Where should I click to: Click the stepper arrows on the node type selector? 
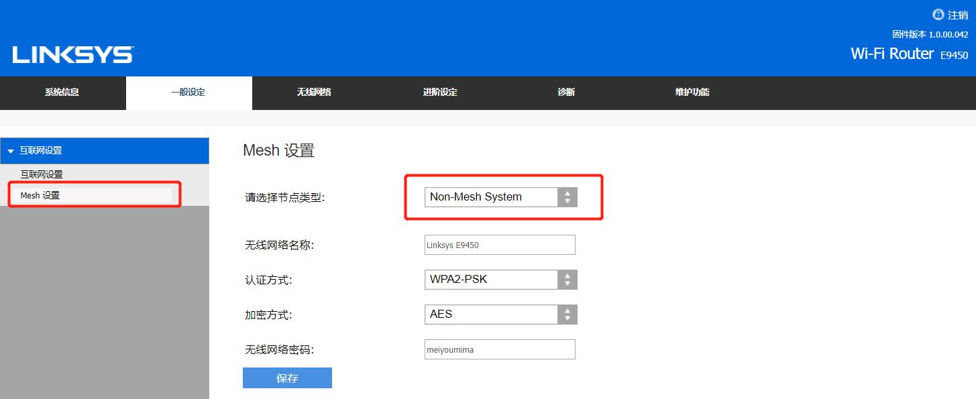(567, 196)
